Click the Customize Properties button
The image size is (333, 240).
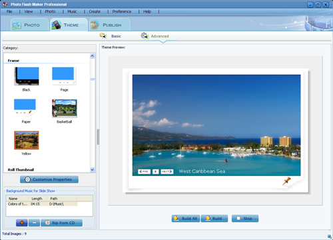tap(49, 179)
